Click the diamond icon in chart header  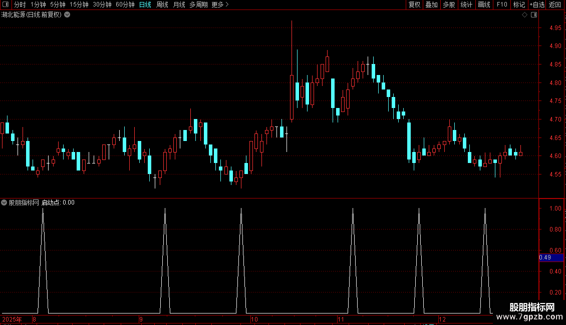pos(524,15)
